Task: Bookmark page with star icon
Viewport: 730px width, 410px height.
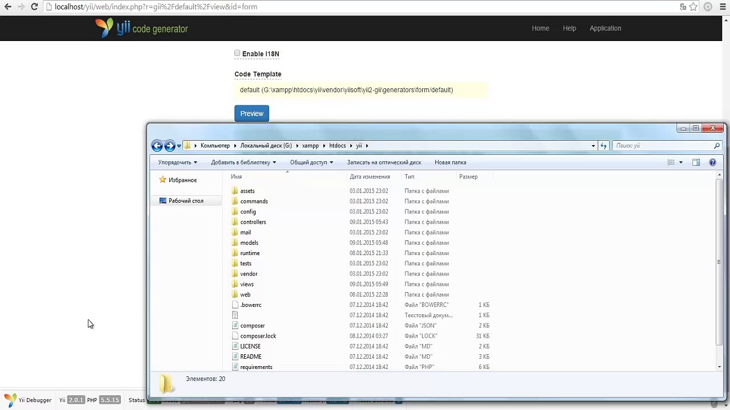Action: [x=693, y=7]
